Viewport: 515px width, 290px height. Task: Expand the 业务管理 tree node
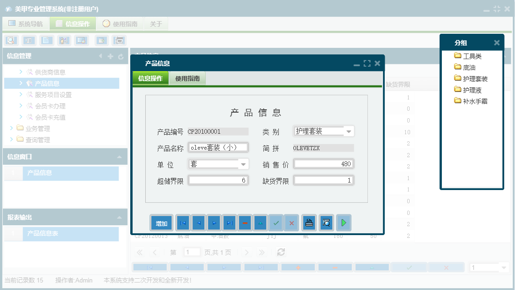[12, 128]
